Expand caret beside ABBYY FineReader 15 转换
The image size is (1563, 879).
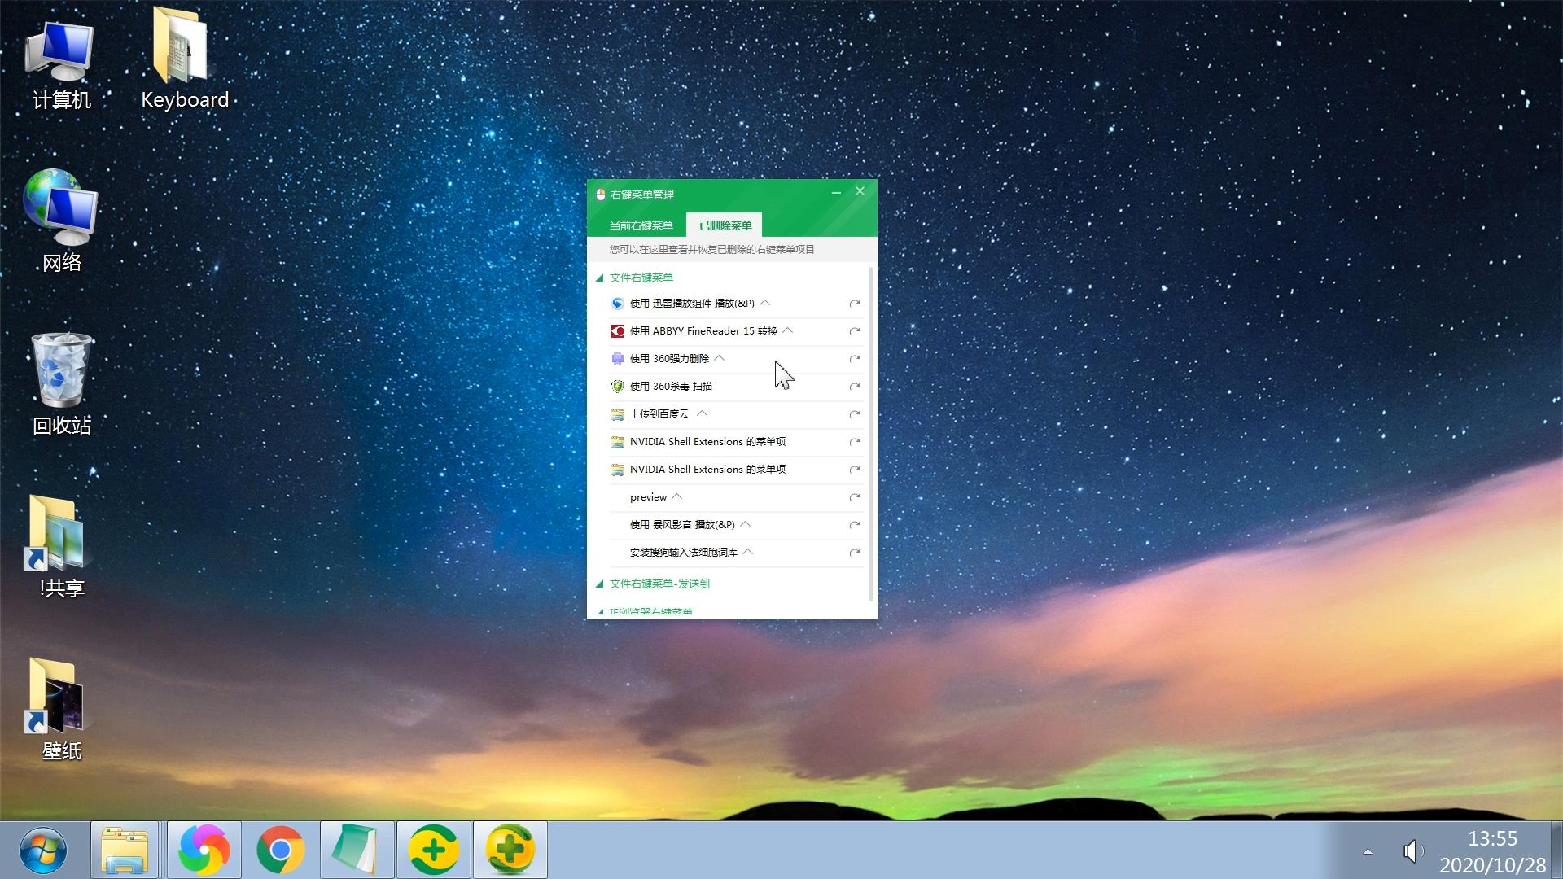(787, 330)
